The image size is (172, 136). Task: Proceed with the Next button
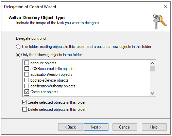96,127
